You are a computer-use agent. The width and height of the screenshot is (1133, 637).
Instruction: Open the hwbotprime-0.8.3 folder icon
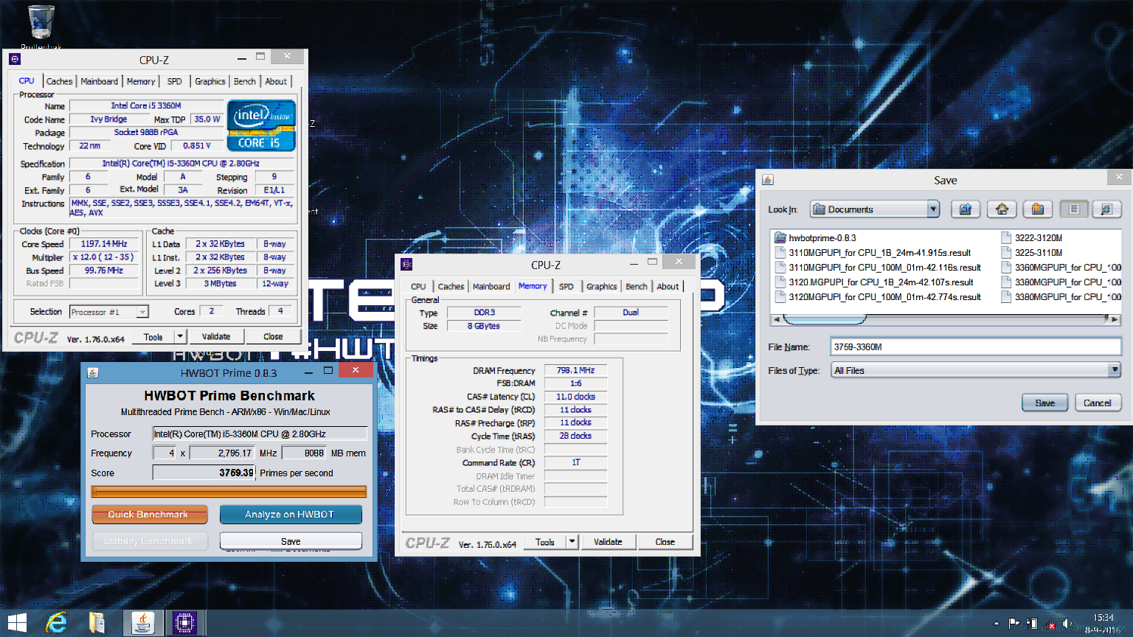click(x=780, y=237)
